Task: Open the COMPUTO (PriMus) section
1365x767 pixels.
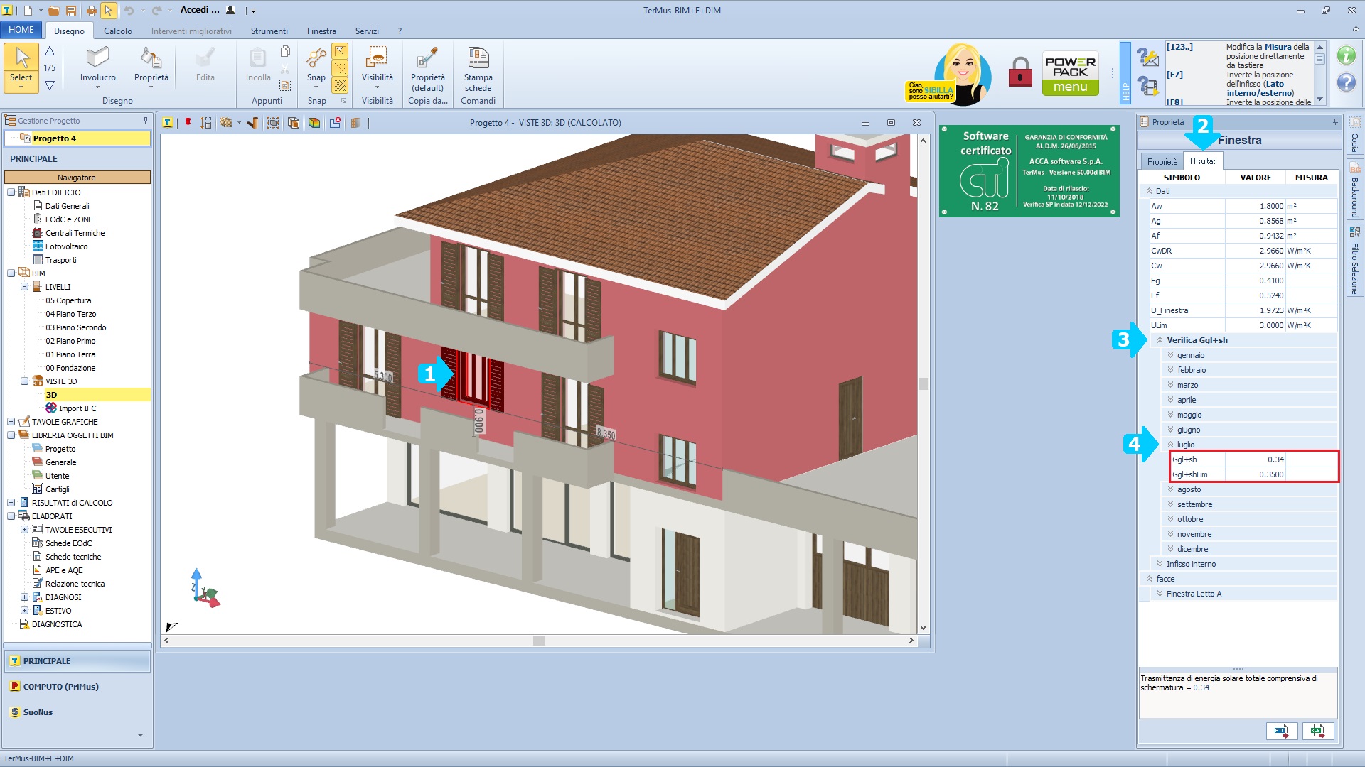Action: pyautogui.click(x=60, y=687)
